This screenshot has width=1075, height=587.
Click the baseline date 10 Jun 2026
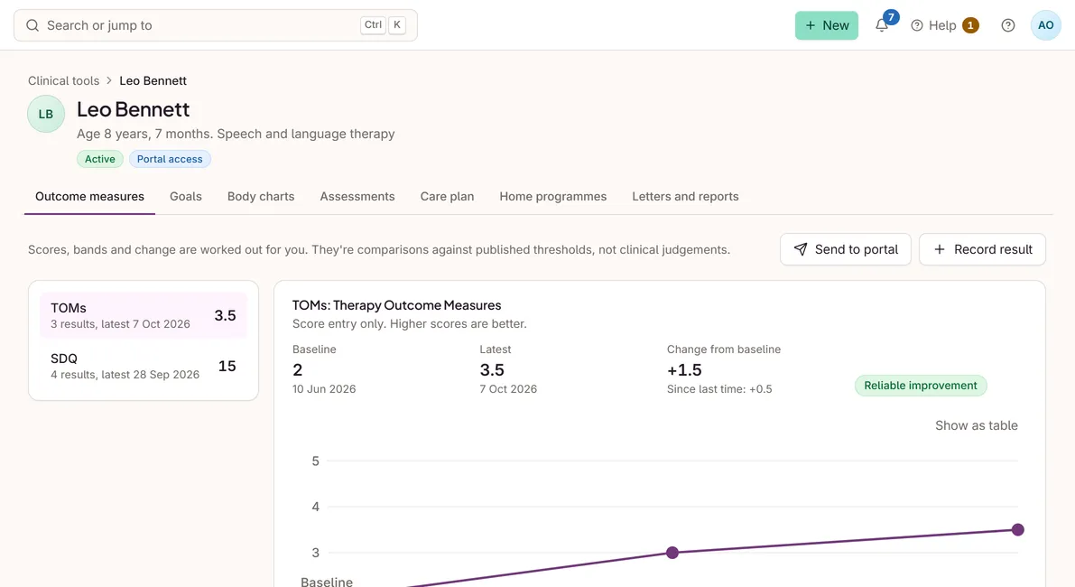click(324, 389)
